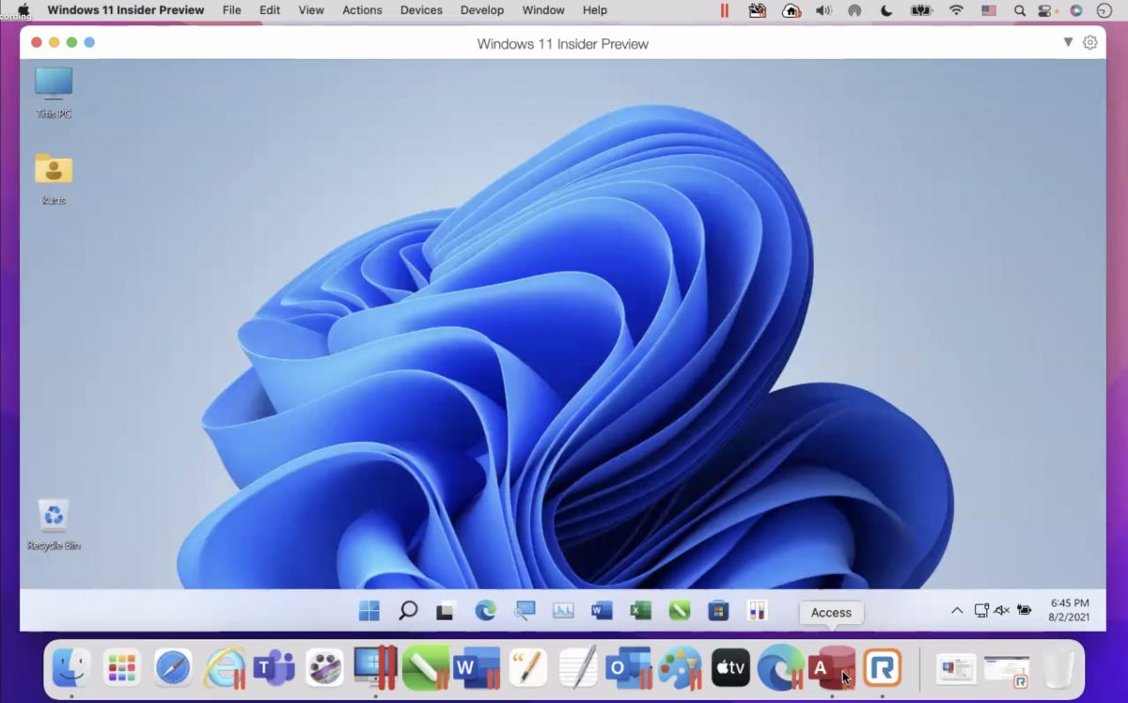Expand the VM window triangle dropdown
The image size is (1128, 703).
click(x=1068, y=42)
